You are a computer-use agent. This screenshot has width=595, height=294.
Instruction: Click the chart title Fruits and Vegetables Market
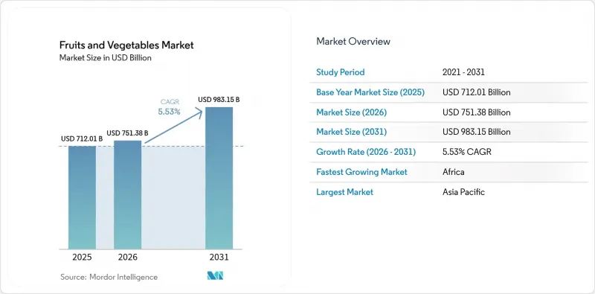click(x=126, y=45)
